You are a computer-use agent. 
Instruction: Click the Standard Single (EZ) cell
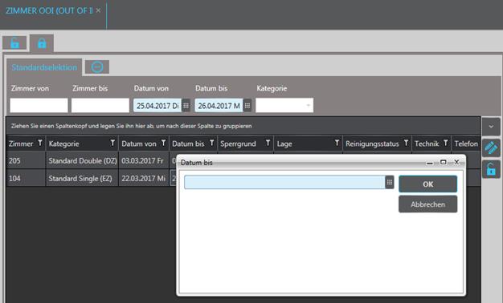pyautogui.click(x=83, y=178)
